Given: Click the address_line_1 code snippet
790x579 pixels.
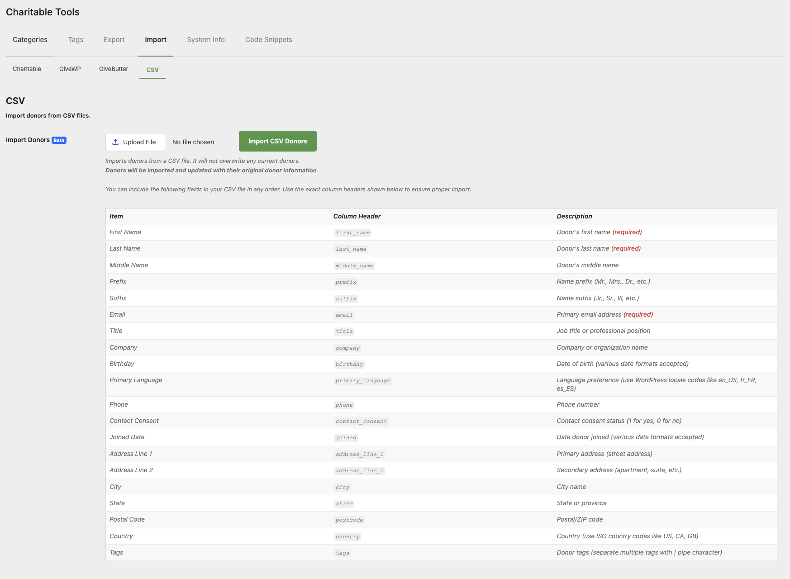Looking at the screenshot, I should pos(359,455).
